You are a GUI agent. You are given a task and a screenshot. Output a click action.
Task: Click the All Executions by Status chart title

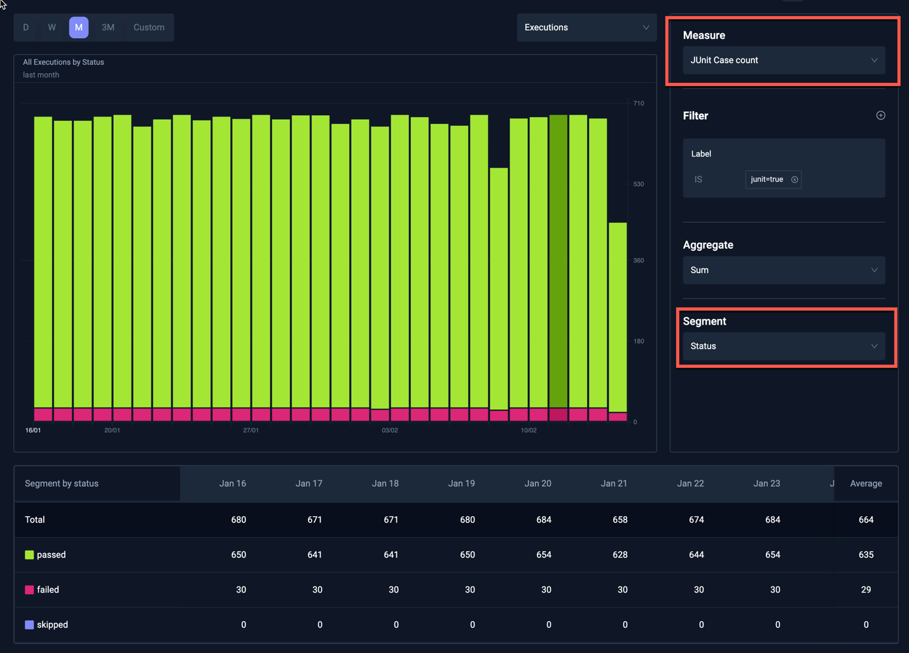click(x=63, y=62)
